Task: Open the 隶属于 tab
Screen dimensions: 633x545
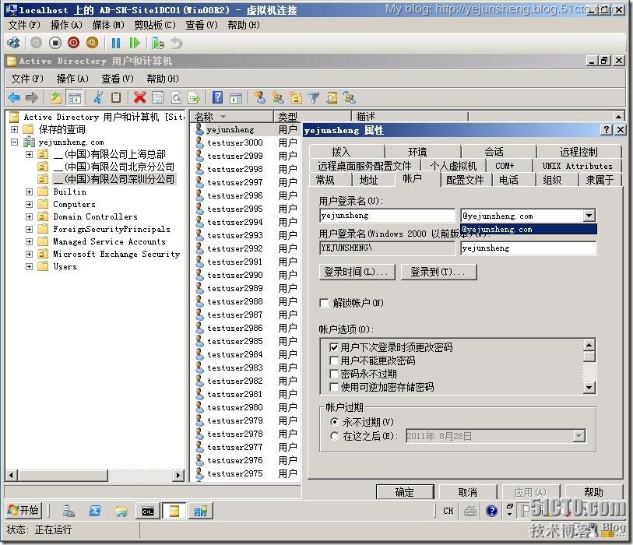Action: (x=600, y=180)
